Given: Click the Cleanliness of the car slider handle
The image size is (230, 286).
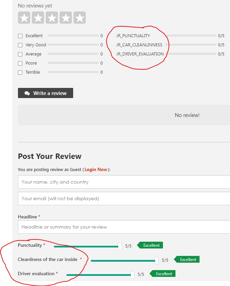Looking at the screenshot, I should [157, 260].
